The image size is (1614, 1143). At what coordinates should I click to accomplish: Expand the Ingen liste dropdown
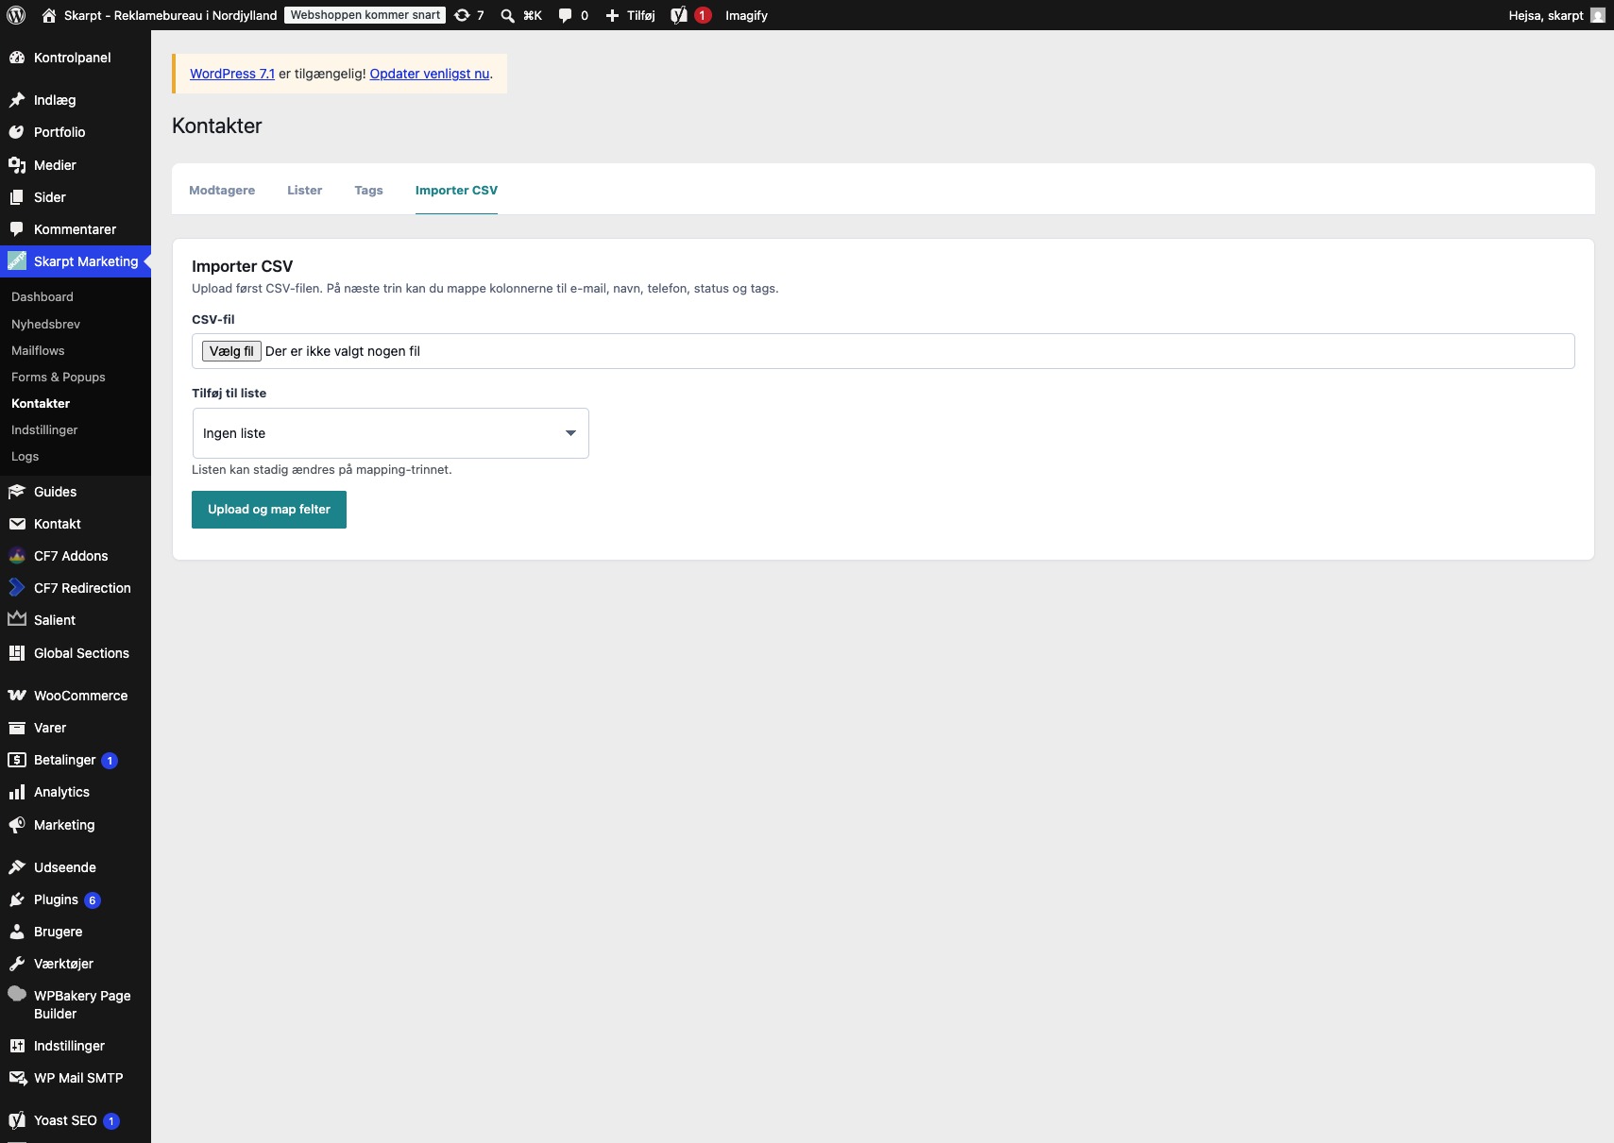coord(390,433)
